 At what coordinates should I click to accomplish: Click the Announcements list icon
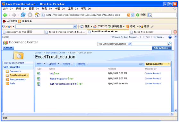pos(7,80)
